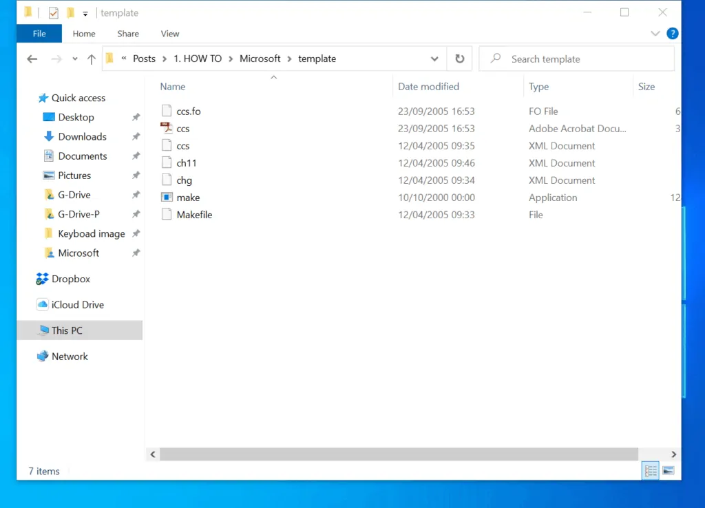Open the File menu
705x508 pixels.
click(x=39, y=33)
